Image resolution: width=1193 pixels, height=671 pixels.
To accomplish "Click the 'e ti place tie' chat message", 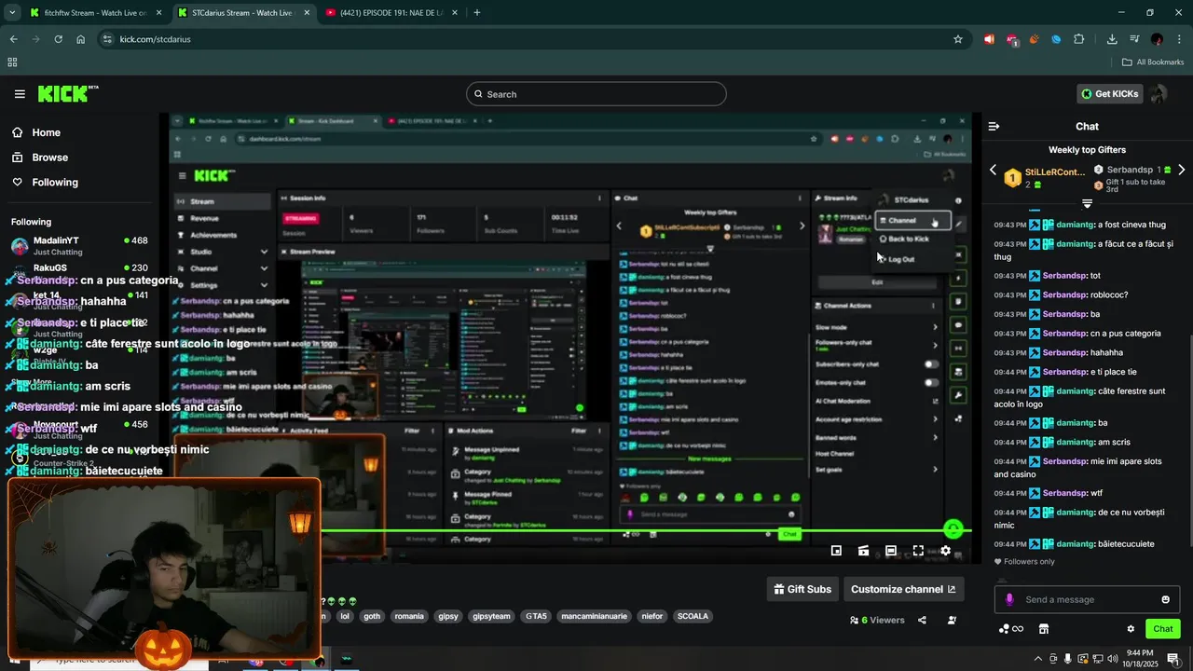I will point(1065,372).
